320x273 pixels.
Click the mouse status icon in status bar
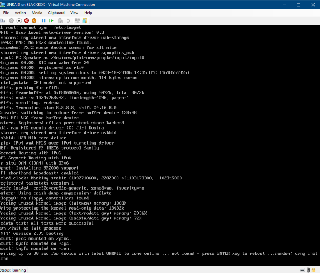[308, 270]
